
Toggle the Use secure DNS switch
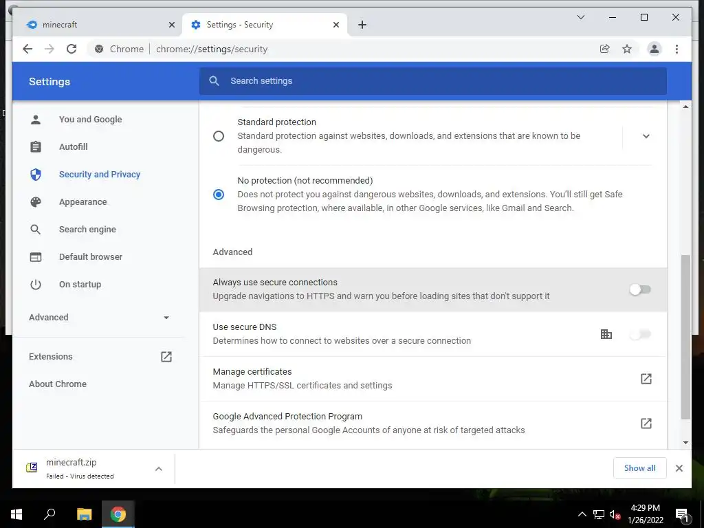640,334
